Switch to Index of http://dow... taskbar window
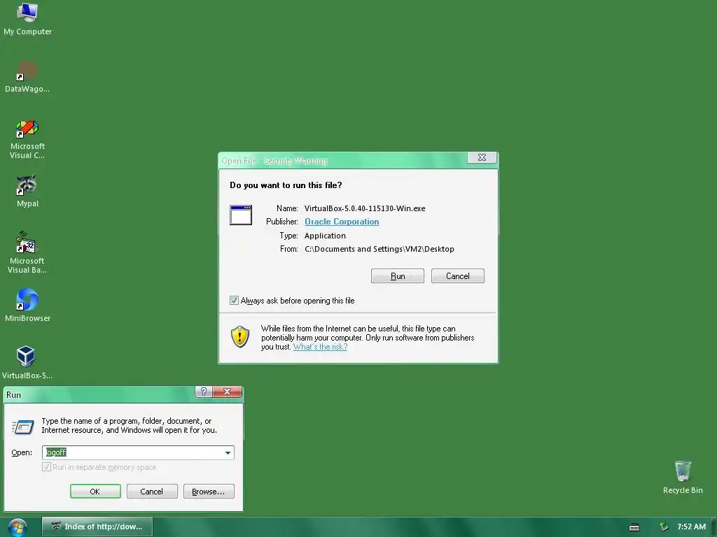The height and width of the screenshot is (537, 717). pos(97,527)
